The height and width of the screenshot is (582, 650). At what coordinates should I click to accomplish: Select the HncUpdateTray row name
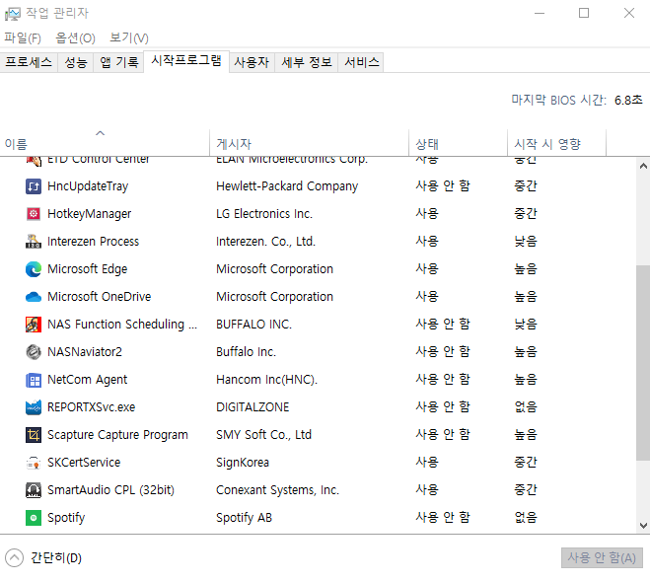pyautogui.click(x=88, y=186)
